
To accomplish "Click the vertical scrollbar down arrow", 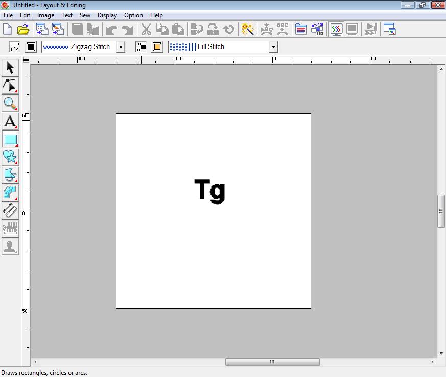I will [x=441, y=353].
